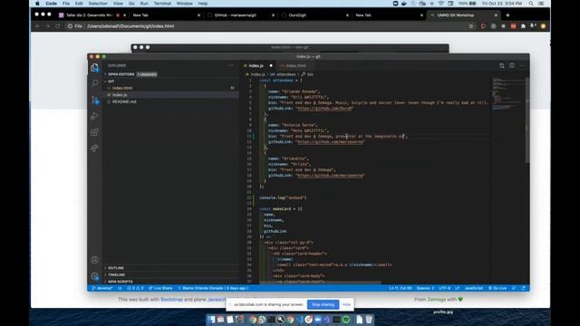Screen dimensions: 580x326
Task: Click Synchronize Changes icon in status bar
Action: pos(120,288)
